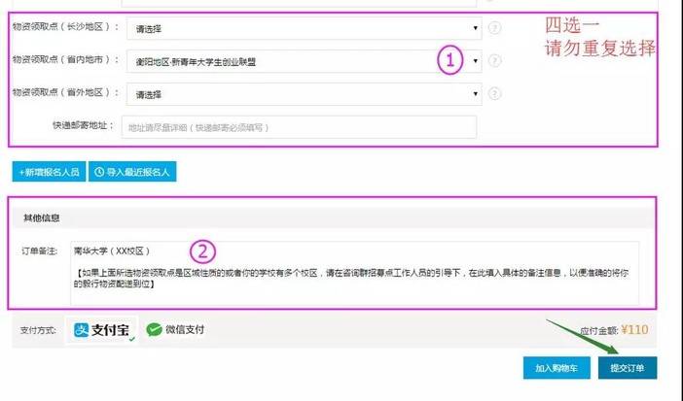Open the 物资领取点(长沙地区) dropdown
The height and width of the screenshot is (401, 683).
click(x=305, y=28)
